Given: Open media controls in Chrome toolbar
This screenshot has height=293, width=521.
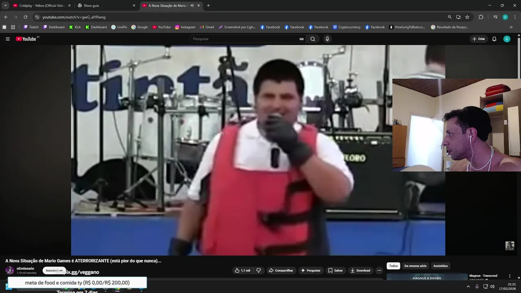Looking at the screenshot, I should pos(495,17).
